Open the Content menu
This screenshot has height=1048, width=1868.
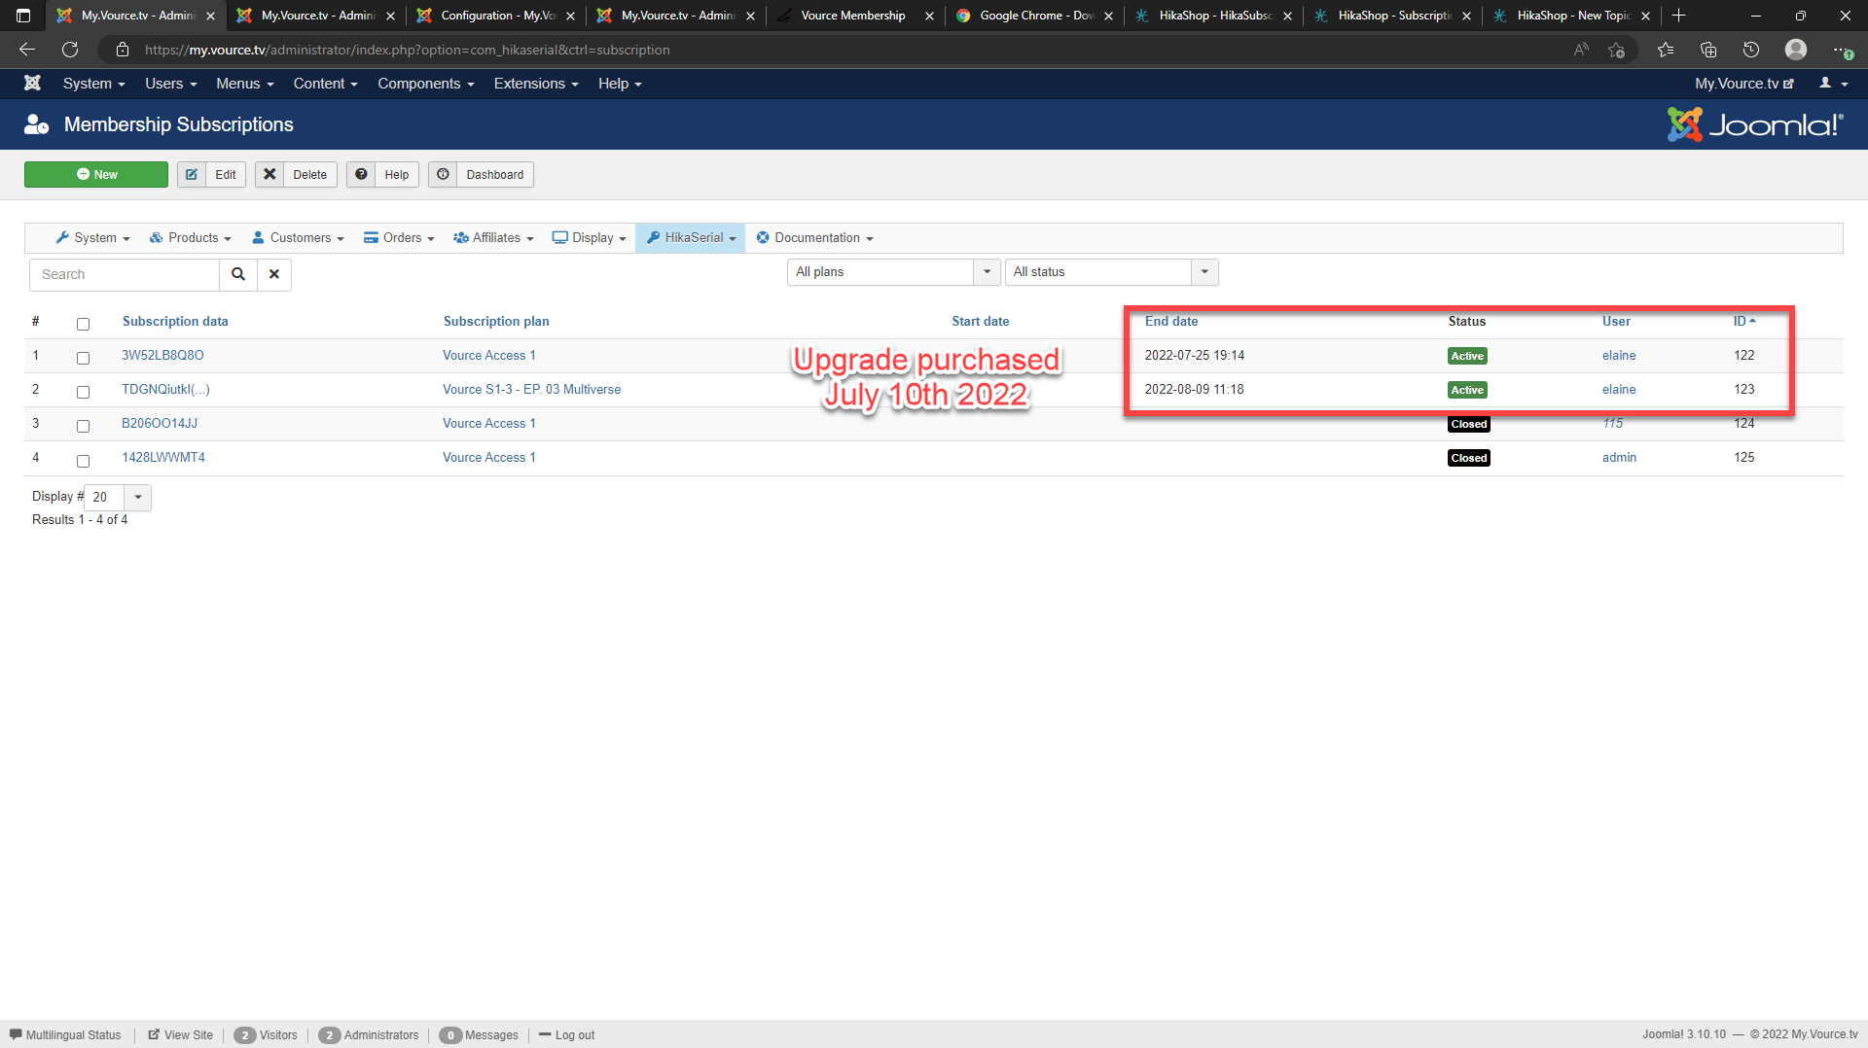(326, 84)
